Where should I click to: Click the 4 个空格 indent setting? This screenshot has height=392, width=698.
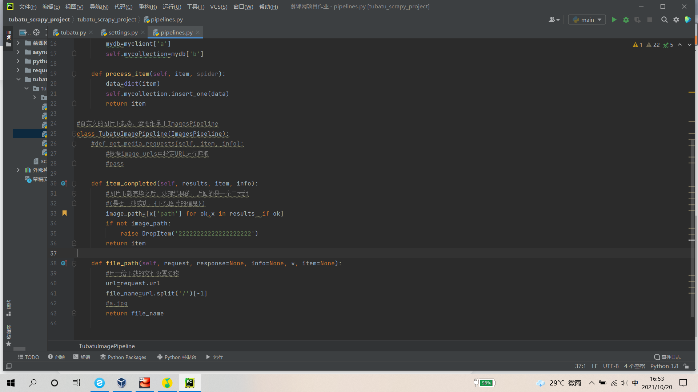635,366
